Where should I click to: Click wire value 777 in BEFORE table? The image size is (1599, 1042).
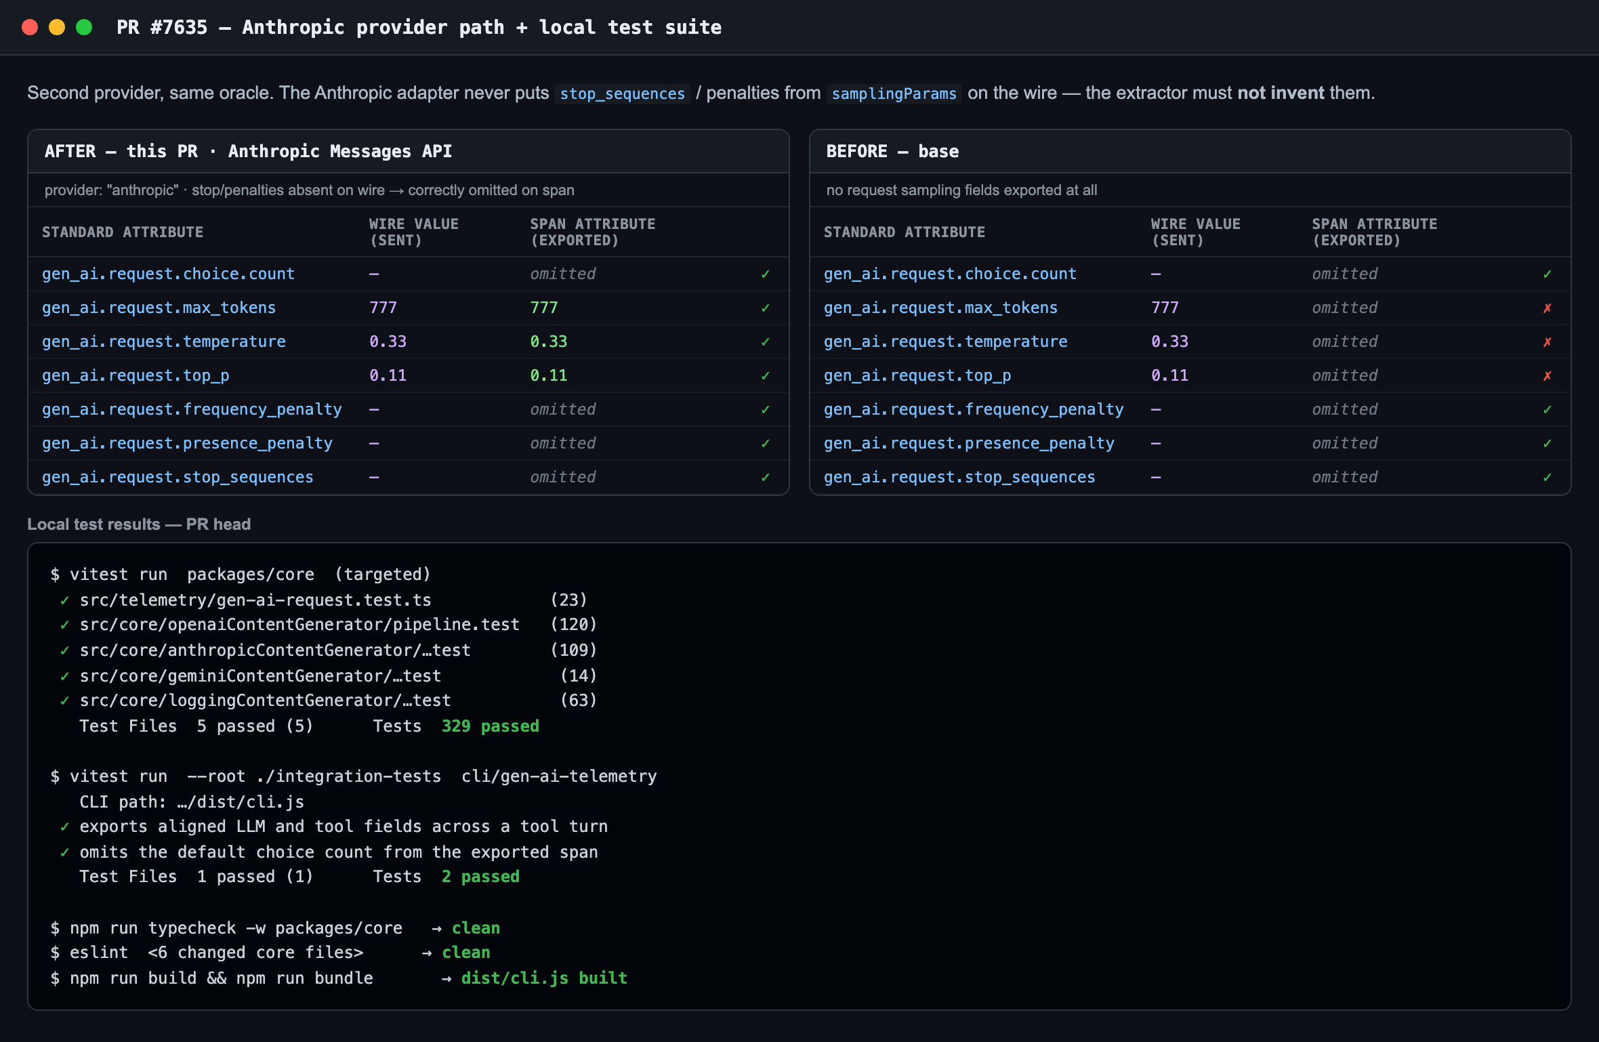click(x=1165, y=308)
